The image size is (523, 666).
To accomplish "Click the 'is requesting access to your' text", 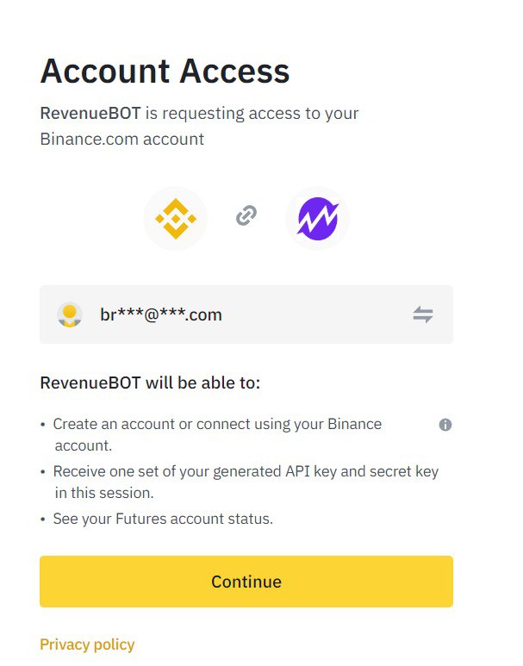I will tap(252, 114).
